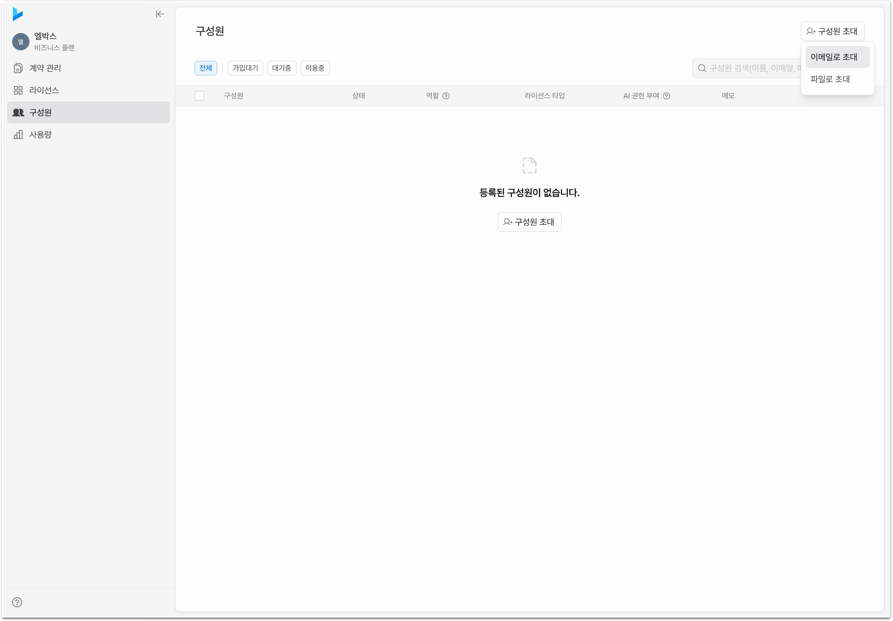893x621 pixels.
Task: Select the 대기중 filter chip
Action: (282, 68)
